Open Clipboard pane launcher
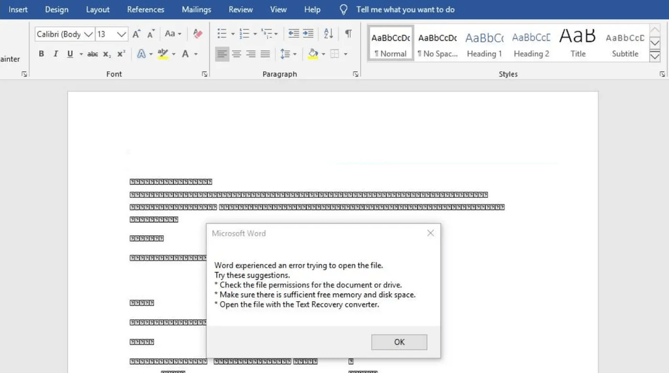 point(24,74)
